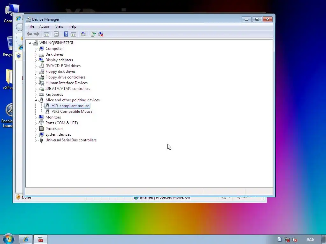Expand the Human Interface Devices category

[36, 83]
